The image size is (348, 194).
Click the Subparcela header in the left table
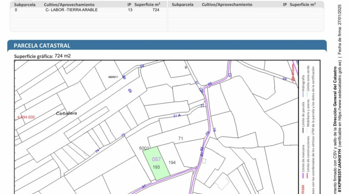pyautogui.click(x=25, y=4)
